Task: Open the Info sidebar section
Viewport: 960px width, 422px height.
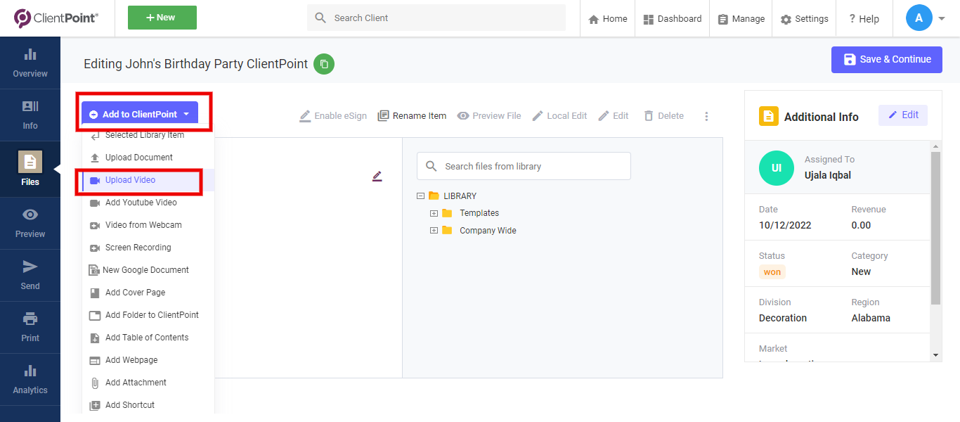Action: 30,115
